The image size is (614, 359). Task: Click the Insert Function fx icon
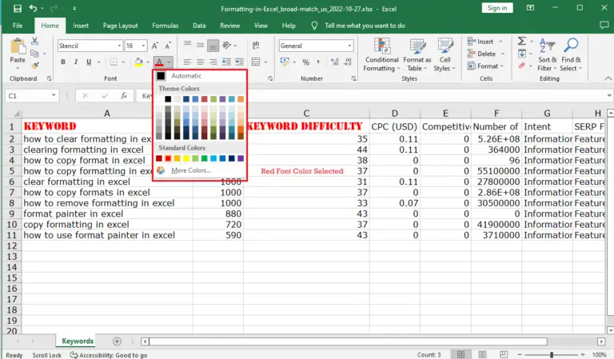pyautogui.click(x=124, y=95)
